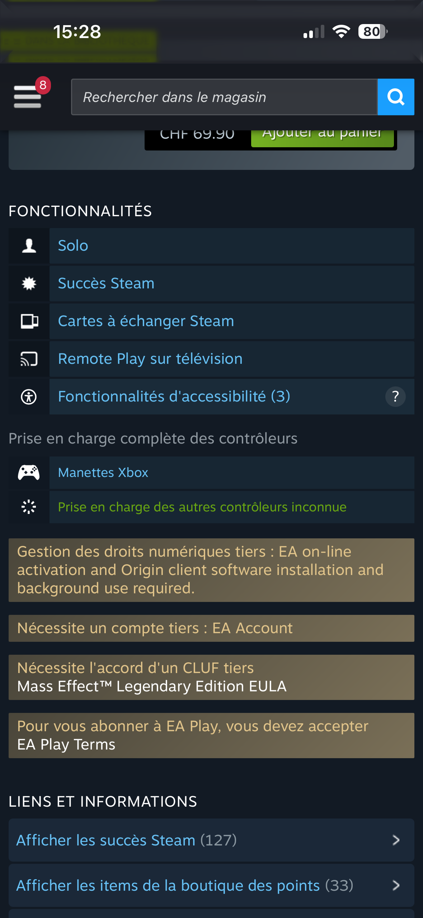Tap the Succès Steam achievements icon
The image size is (423, 918).
tap(29, 284)
